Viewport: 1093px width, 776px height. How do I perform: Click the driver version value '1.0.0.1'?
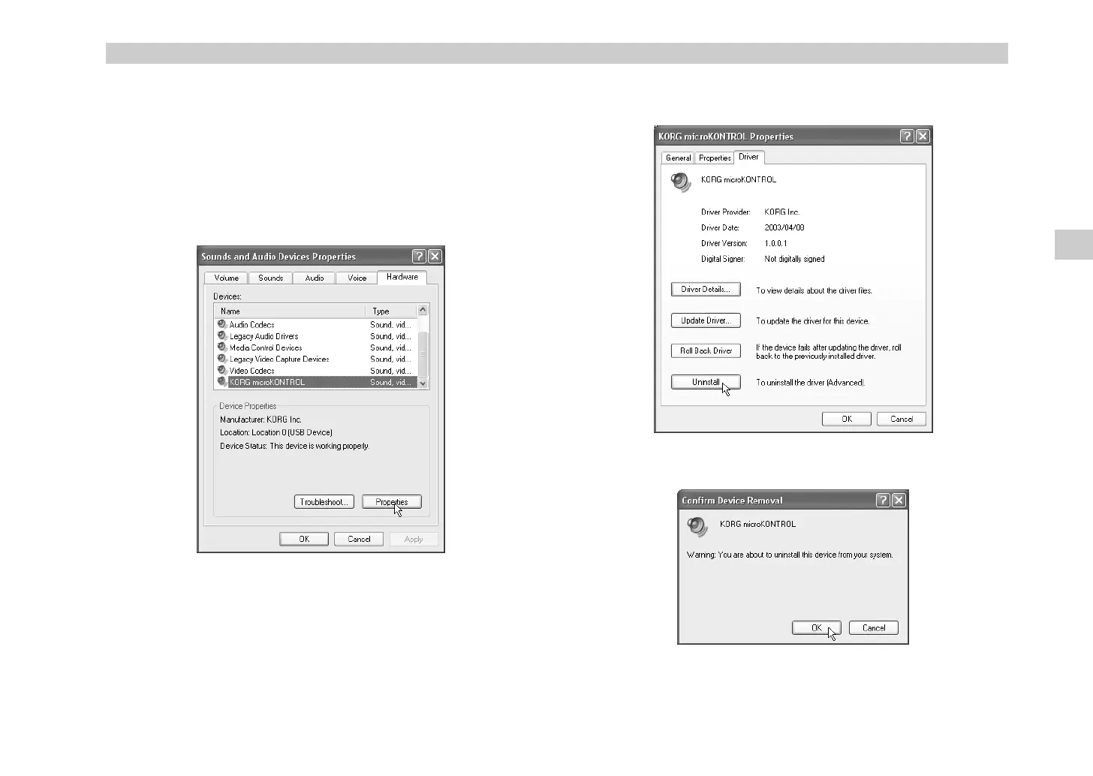tap(775, 243)
